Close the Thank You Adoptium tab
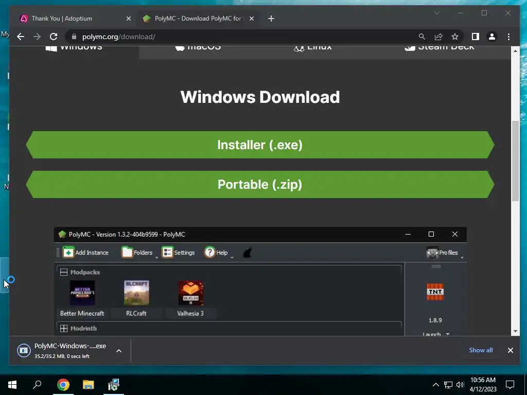The height and width of the screenshot is (395, 527). pos(128,19)
